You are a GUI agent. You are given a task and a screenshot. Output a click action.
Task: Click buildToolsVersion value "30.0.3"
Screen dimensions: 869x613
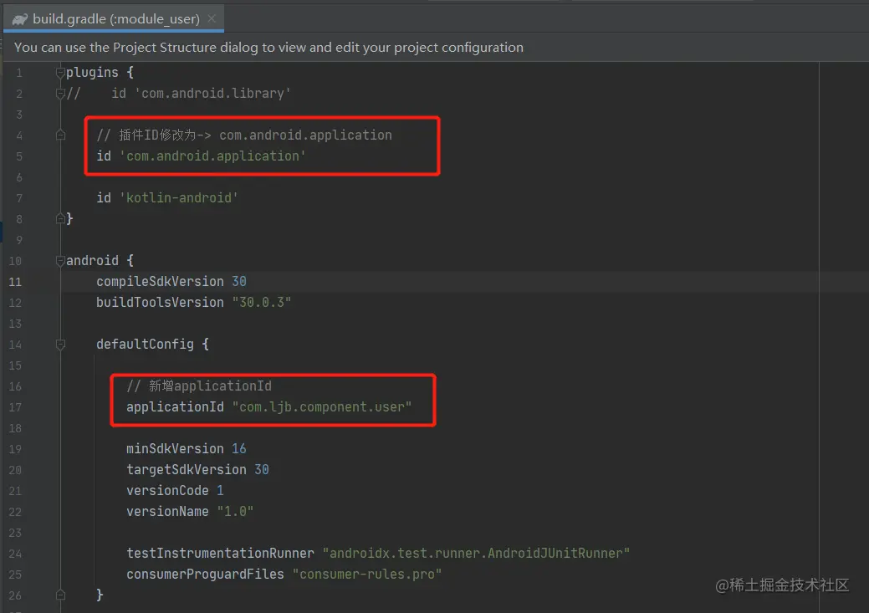(x=262, y=303)
